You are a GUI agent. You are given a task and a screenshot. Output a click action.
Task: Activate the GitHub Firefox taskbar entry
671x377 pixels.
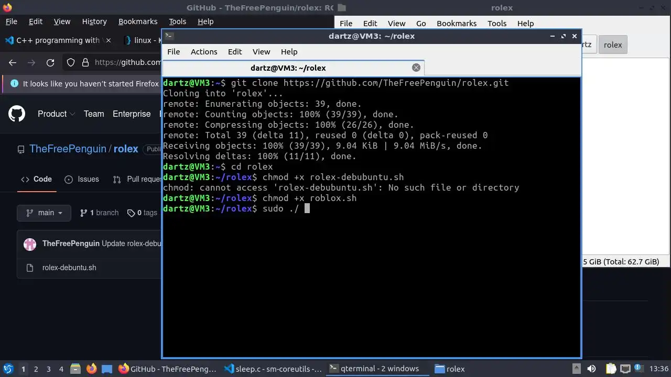click(x=168, y=369)
